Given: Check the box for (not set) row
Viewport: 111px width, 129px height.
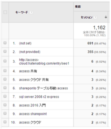Looking at the screenshot, I should click(5, 43).
